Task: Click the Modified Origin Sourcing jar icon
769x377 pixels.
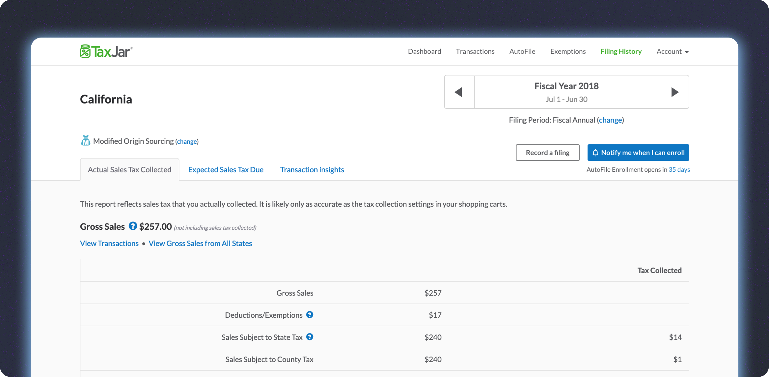Action: tap(86, 141)
